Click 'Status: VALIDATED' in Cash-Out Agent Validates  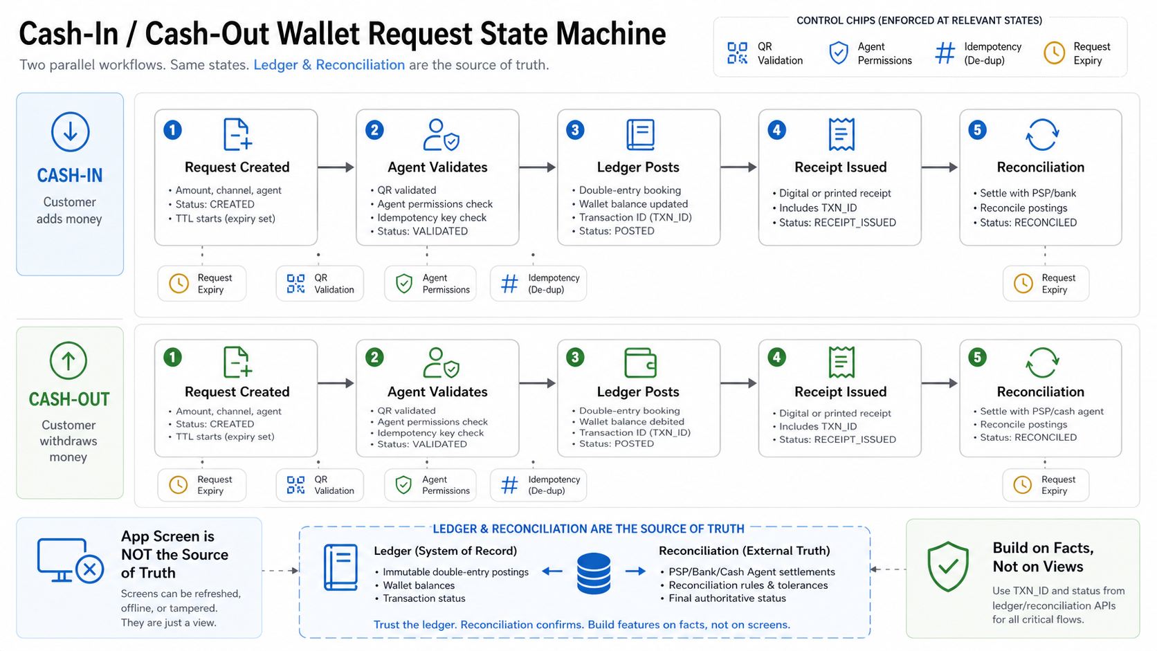(x=422, y=444)
